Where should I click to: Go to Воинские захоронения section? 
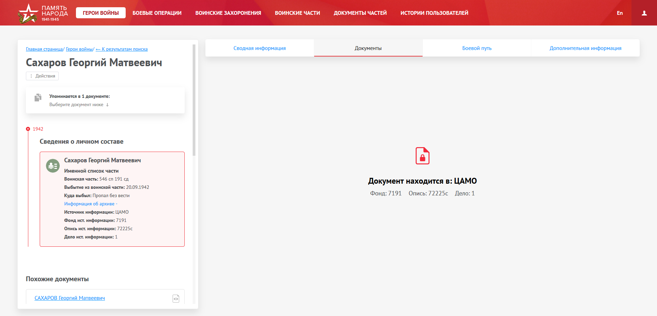point(228,13)
